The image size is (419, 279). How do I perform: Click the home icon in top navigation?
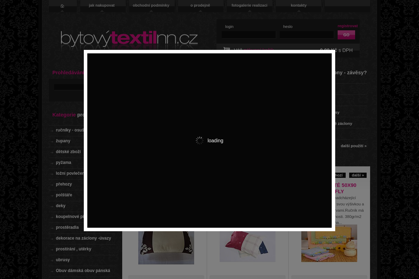(x=62, y=6)
